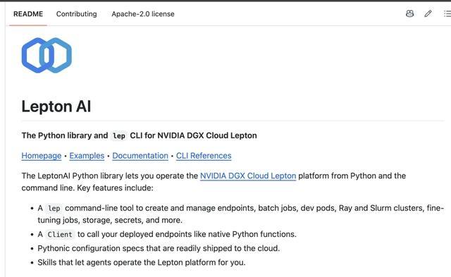
Task: Click the 'lep' code in the bold subtitle
Action: click(119, 136)
